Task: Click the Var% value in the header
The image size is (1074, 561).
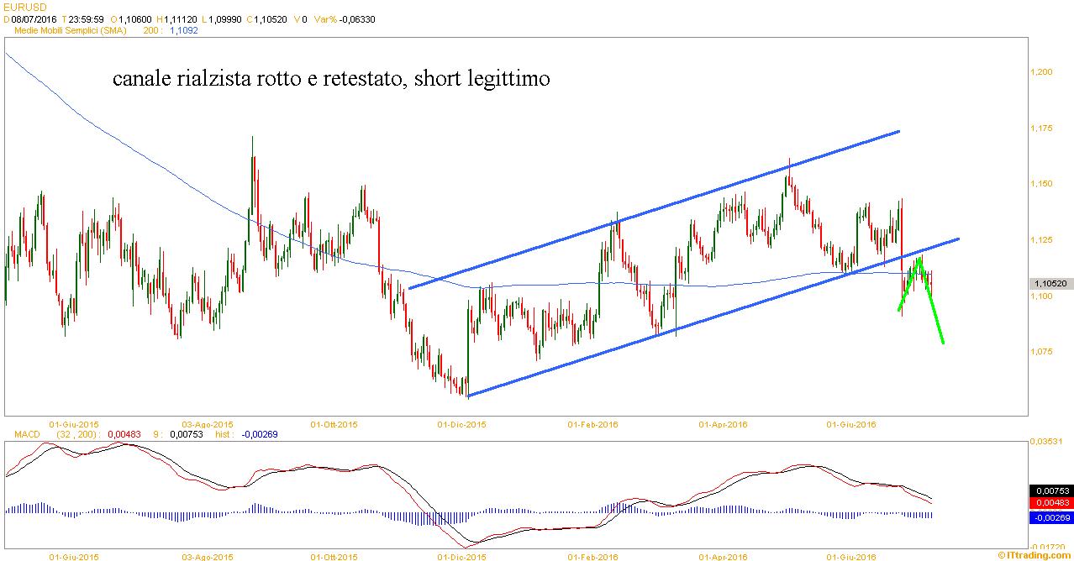Action: point(353,18)
